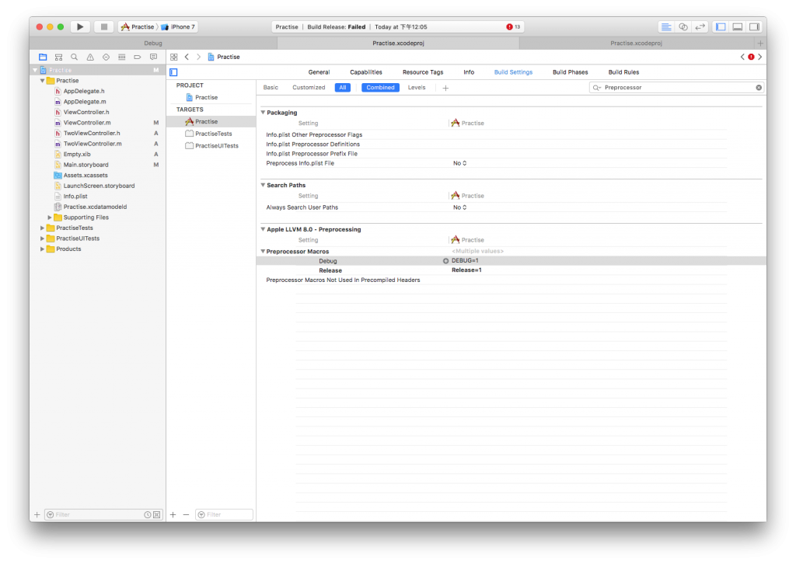Open the Build Rules tab
The width and height of the screenshot is (796, 564).
[623, 72]
